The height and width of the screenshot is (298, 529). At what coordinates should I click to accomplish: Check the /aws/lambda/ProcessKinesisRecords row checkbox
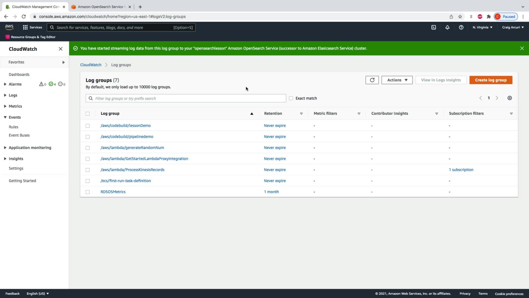(x=88, y=170)
